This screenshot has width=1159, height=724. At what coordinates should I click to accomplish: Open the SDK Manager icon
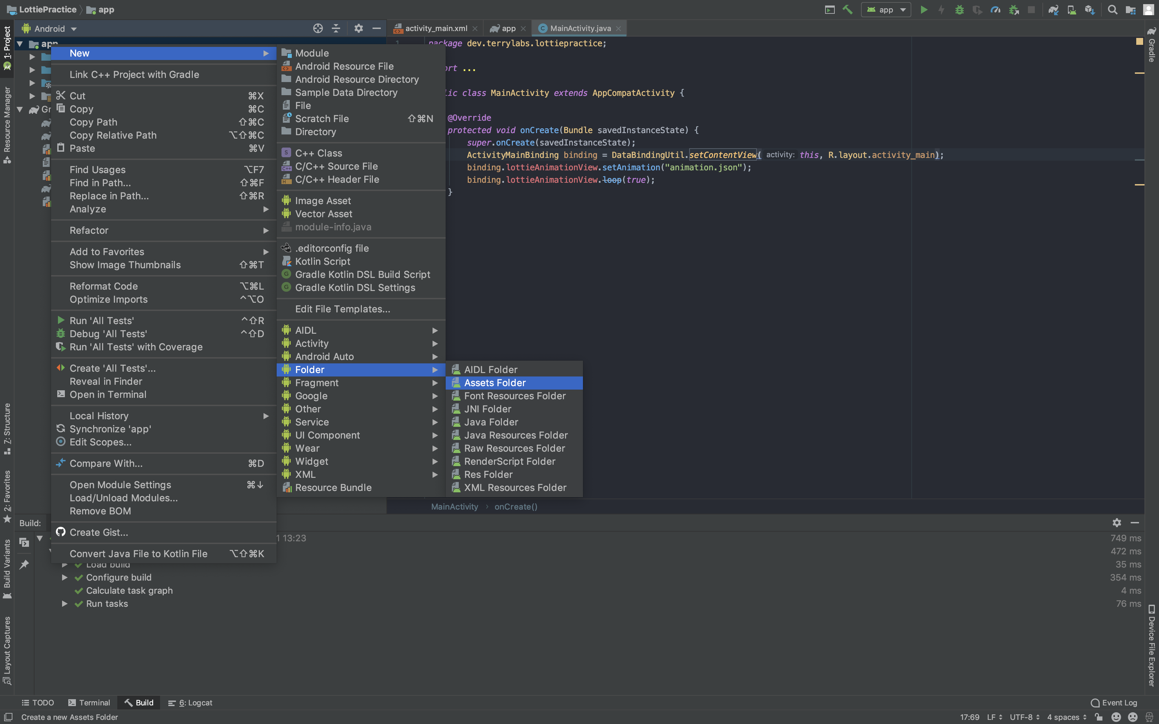(1090, 10)
